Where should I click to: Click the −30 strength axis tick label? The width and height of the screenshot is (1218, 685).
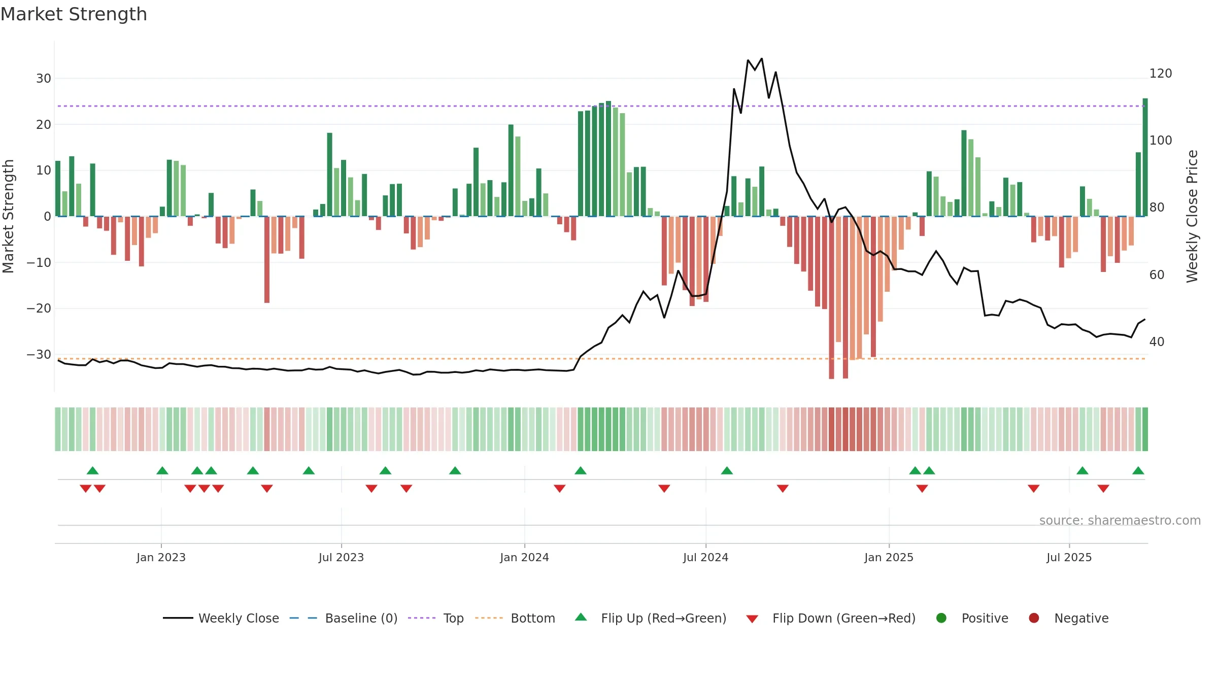coord(39,355)
